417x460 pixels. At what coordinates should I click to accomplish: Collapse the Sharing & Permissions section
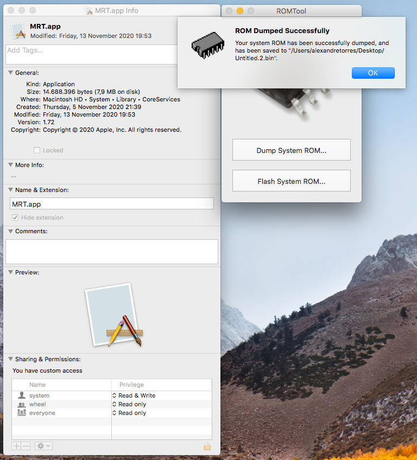(10, 359)
